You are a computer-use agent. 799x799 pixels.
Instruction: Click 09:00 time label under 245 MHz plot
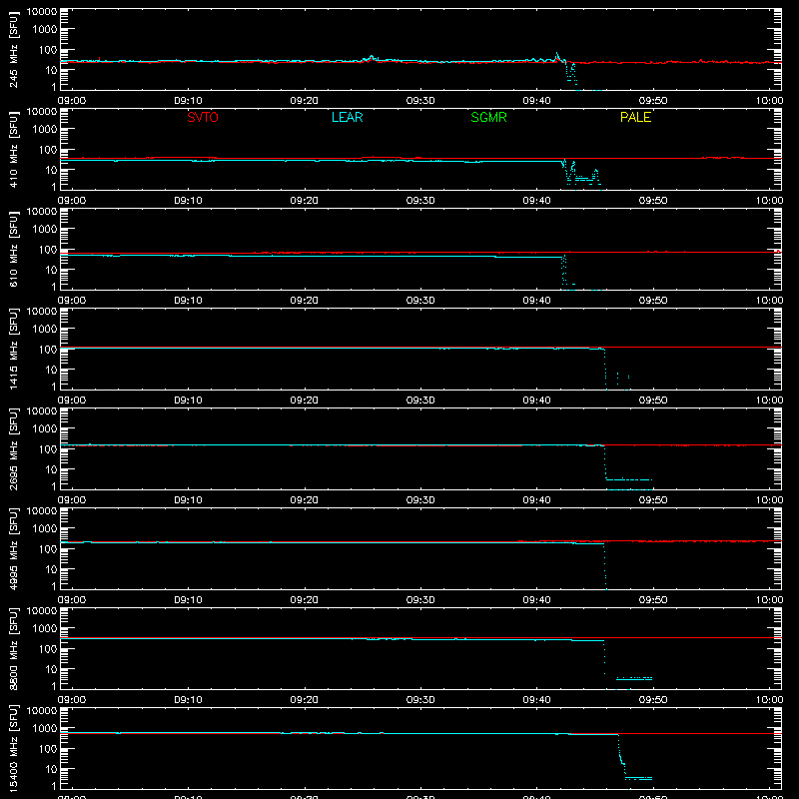click(72, 101)
